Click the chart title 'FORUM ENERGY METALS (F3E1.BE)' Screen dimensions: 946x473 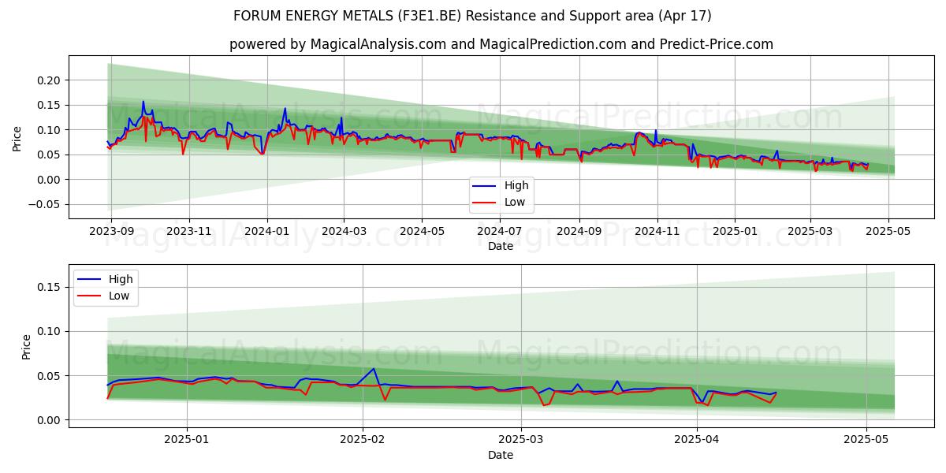point(347,16)
